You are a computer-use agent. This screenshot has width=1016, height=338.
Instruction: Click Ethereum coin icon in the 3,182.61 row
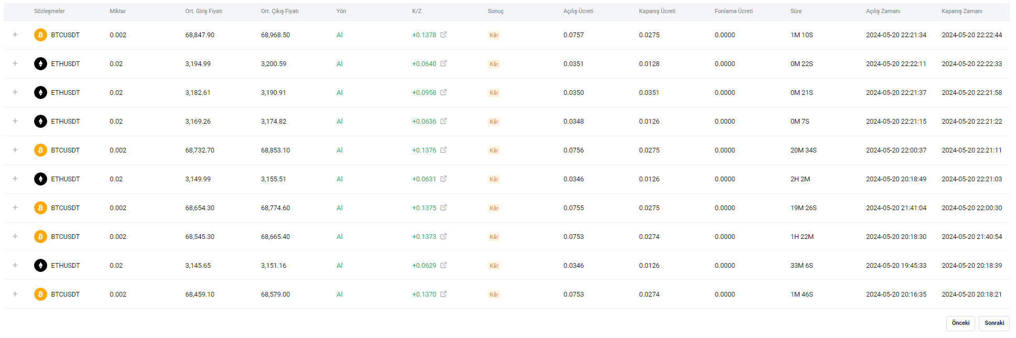point(40,93)
